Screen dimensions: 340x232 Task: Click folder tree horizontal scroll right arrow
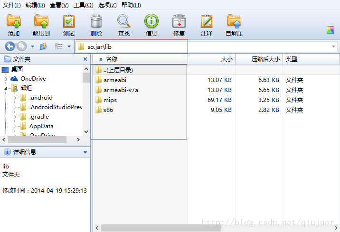pos(78,140)
